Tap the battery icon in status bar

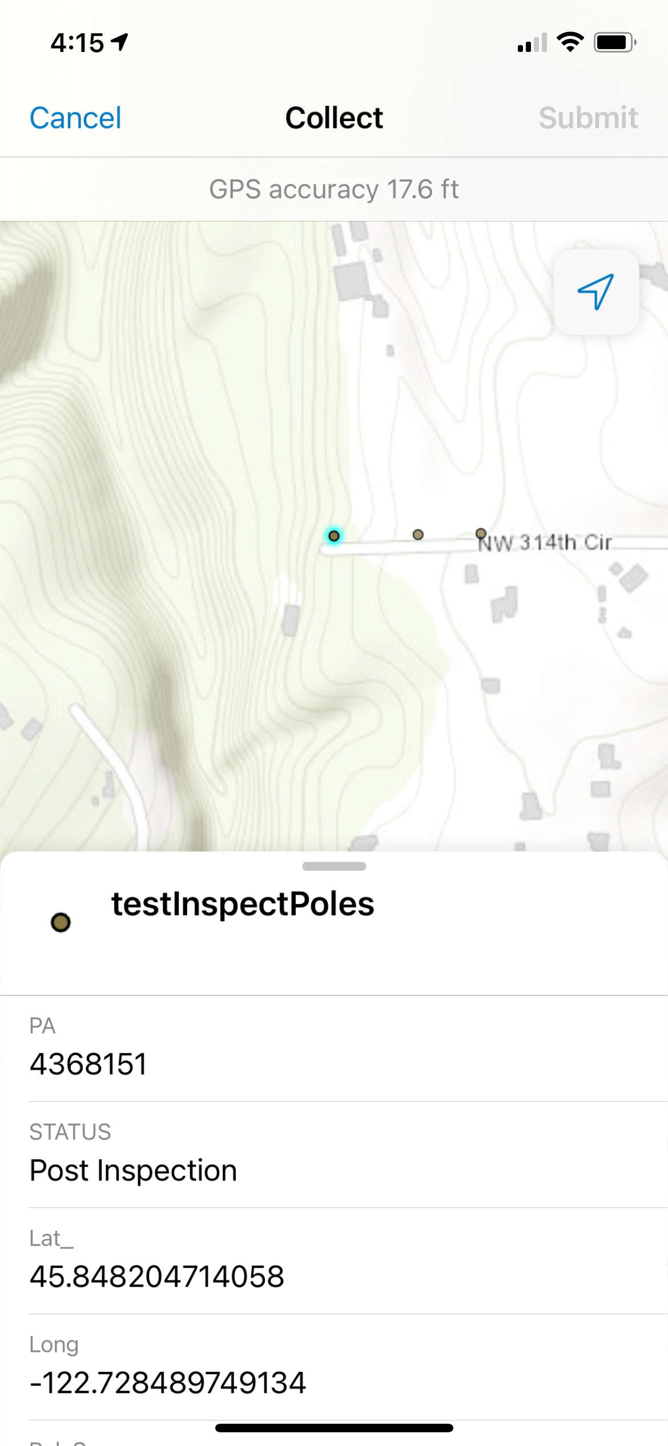[614, 42]
